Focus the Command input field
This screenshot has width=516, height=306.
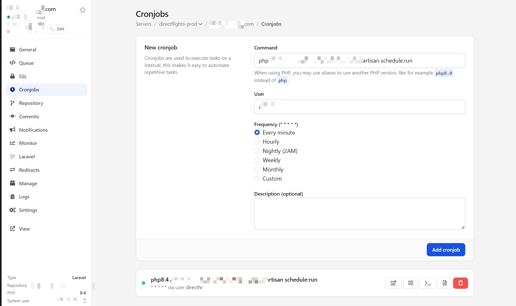click(x=359, y=61)
